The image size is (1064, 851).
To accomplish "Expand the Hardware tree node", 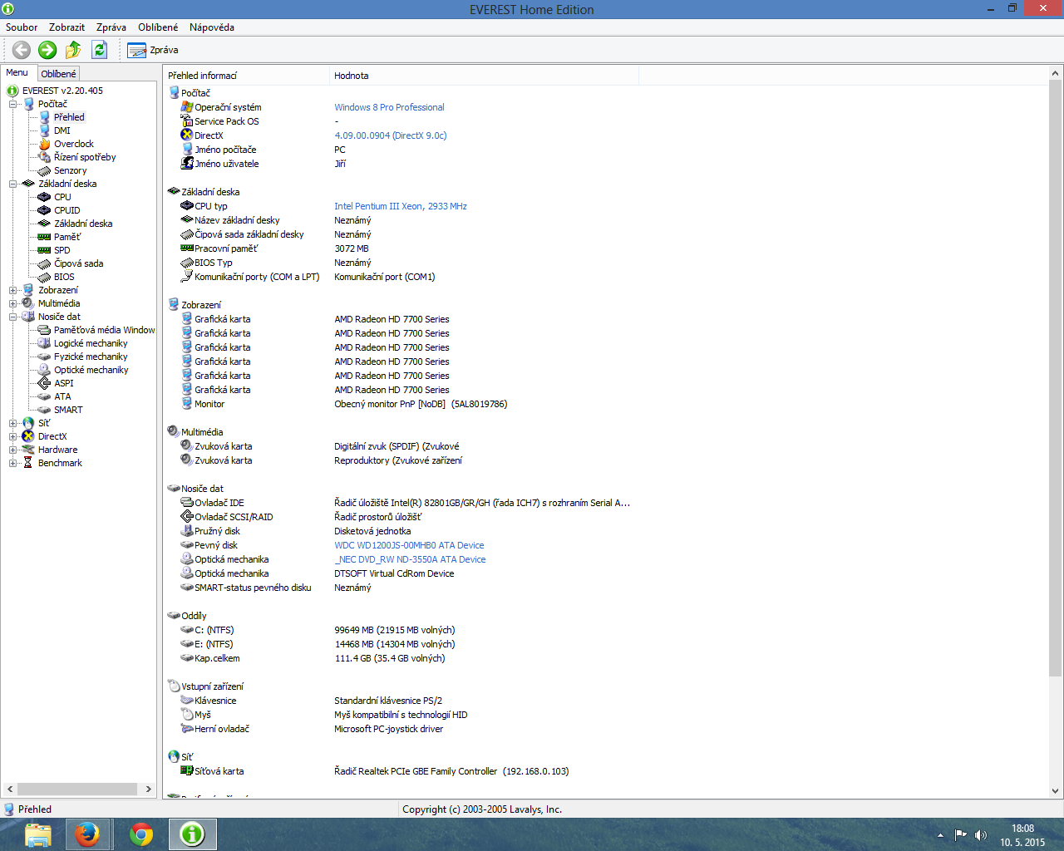I will [x=13, y=450].
